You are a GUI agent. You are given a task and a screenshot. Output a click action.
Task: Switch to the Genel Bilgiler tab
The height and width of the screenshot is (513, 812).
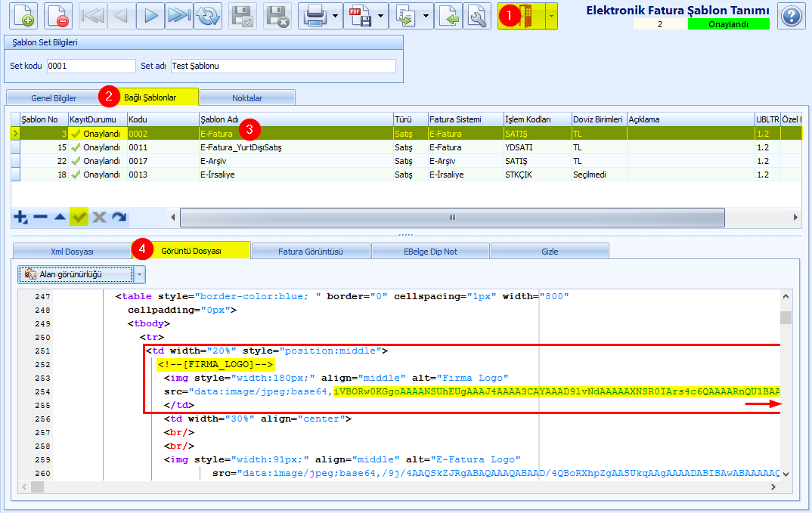tap(54, 97)
